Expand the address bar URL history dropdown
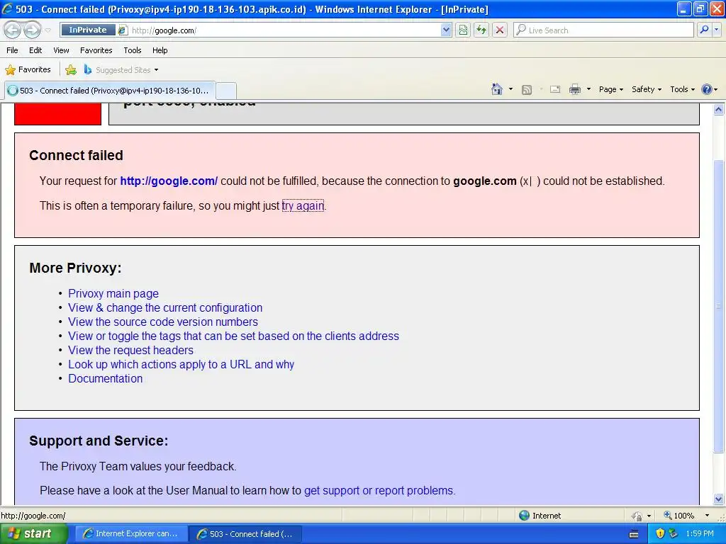The width and height of the screenshot is (726, 544). click(x=446, y=30)
